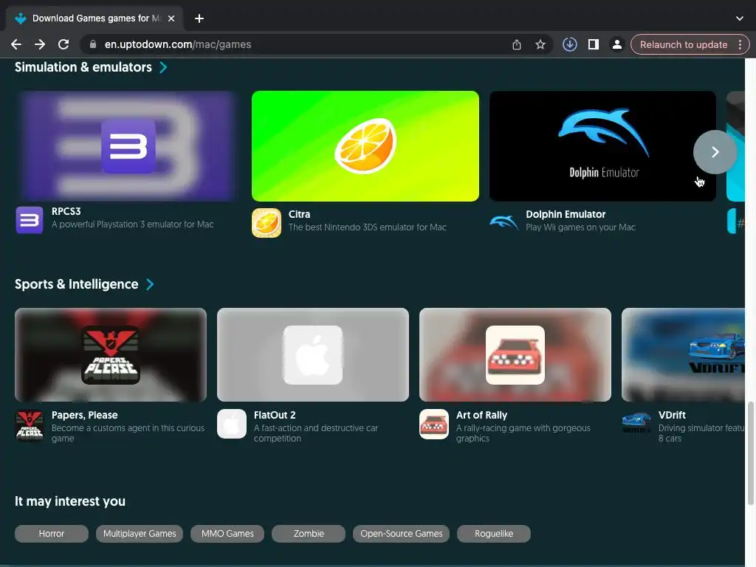The image size is (756, 567).
Task: Open the Citra orange banner image
Action: [365, 146]
